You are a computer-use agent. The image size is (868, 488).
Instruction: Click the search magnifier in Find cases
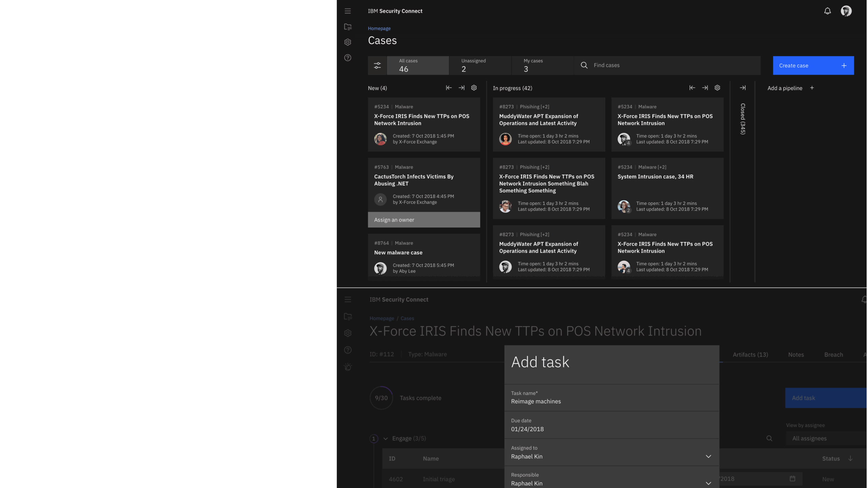(584, 65)
